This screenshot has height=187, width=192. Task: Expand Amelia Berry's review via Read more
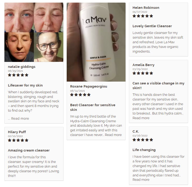pyautogui.click(x=141, y=118)
